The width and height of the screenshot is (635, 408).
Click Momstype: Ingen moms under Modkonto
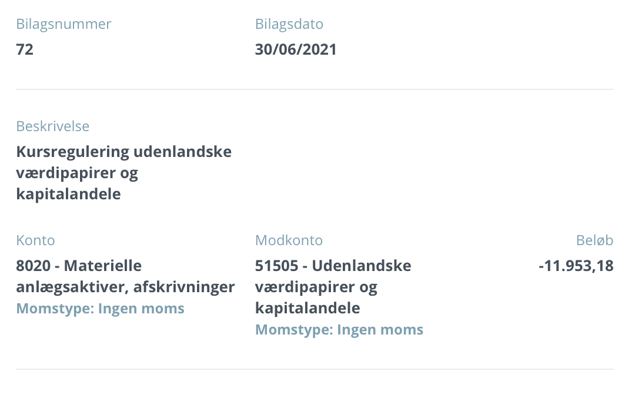click(x=339, y=330)
